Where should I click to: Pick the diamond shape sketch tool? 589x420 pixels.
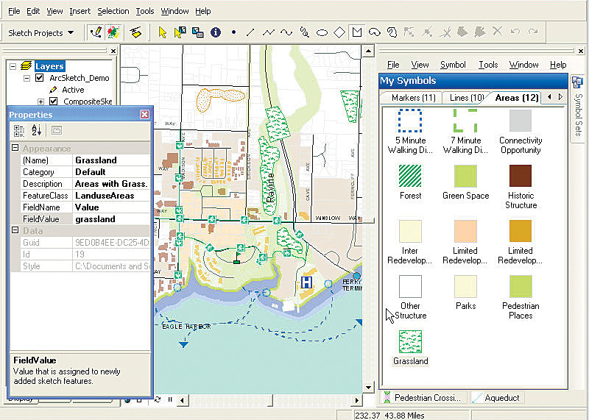point(339,32)
